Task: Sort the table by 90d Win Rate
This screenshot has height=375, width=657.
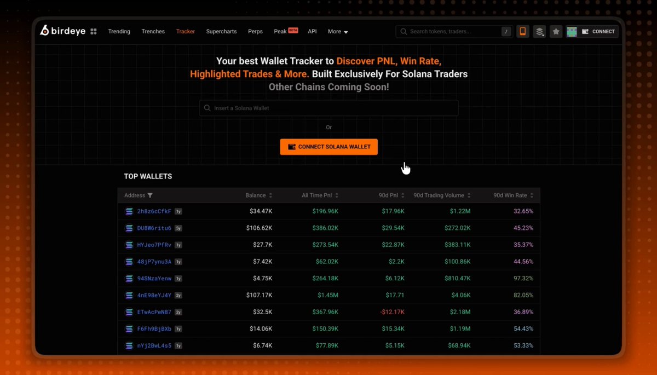Action: coord(513,195)
